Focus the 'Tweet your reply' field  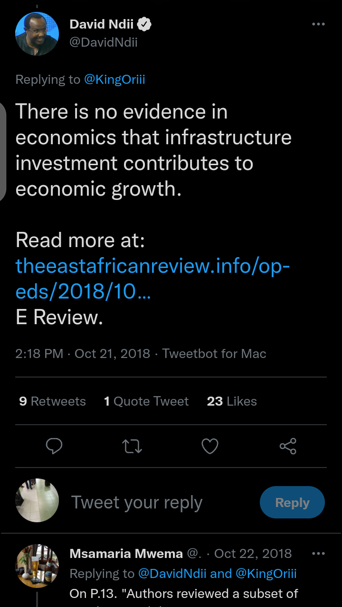click(137, 503)
